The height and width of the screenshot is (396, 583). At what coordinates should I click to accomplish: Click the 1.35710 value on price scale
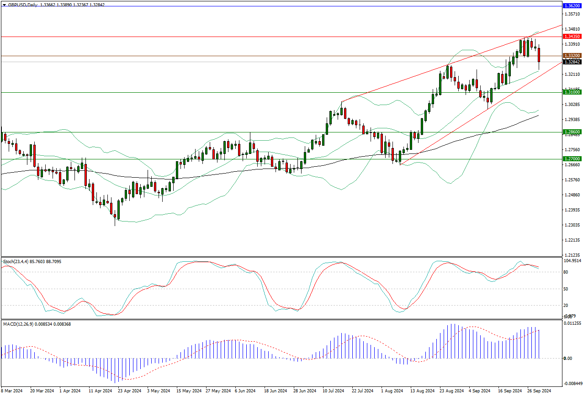click(x=572, y=14)
